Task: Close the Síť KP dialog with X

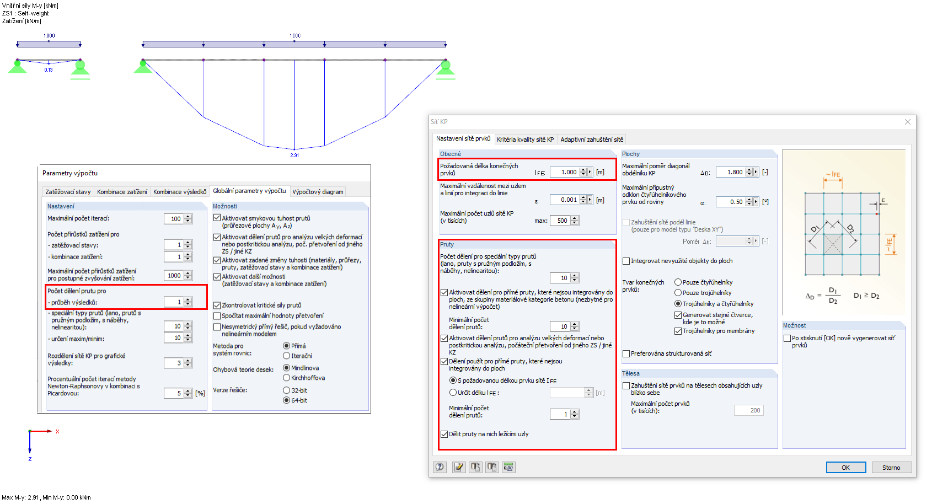Action: click(x=908, y=122)
